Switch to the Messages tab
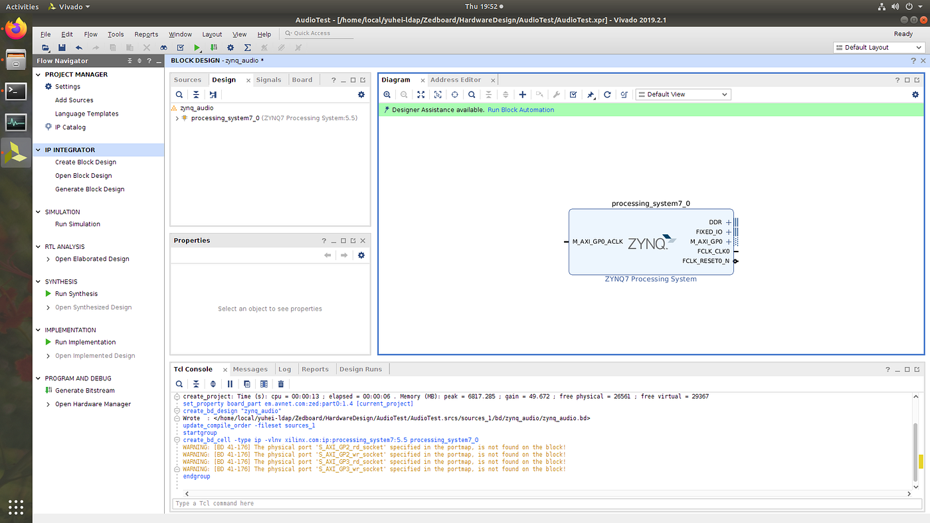Image resolution: width=930 pixels, height=523 pixels. (x=250, y=369)
